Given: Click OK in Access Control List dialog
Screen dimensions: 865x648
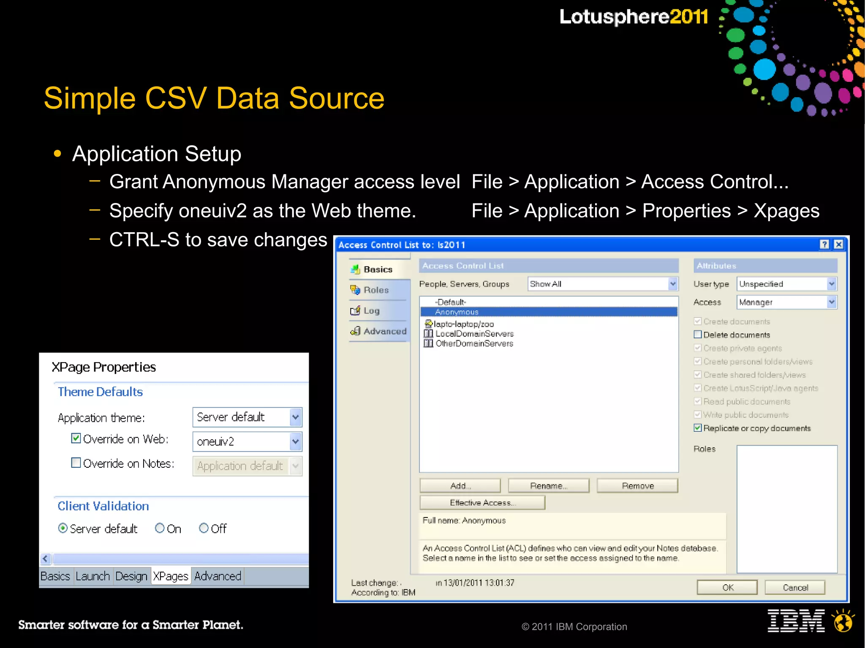Looking at the screenshot, I should [727, 587].
